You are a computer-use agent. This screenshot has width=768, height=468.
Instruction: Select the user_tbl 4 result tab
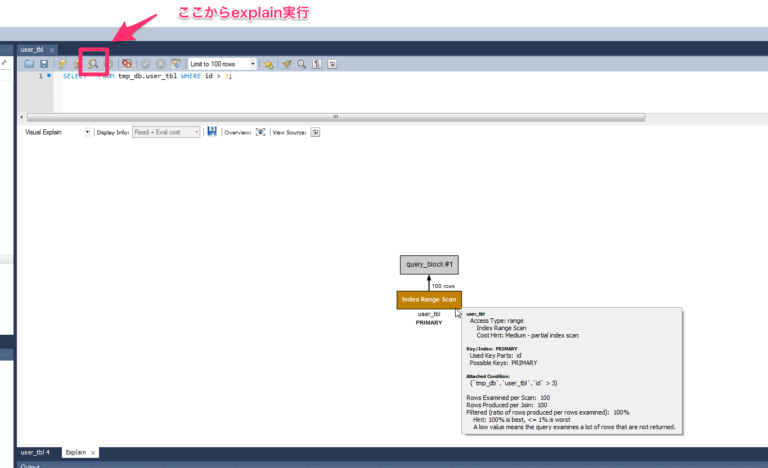pos(35,452)
